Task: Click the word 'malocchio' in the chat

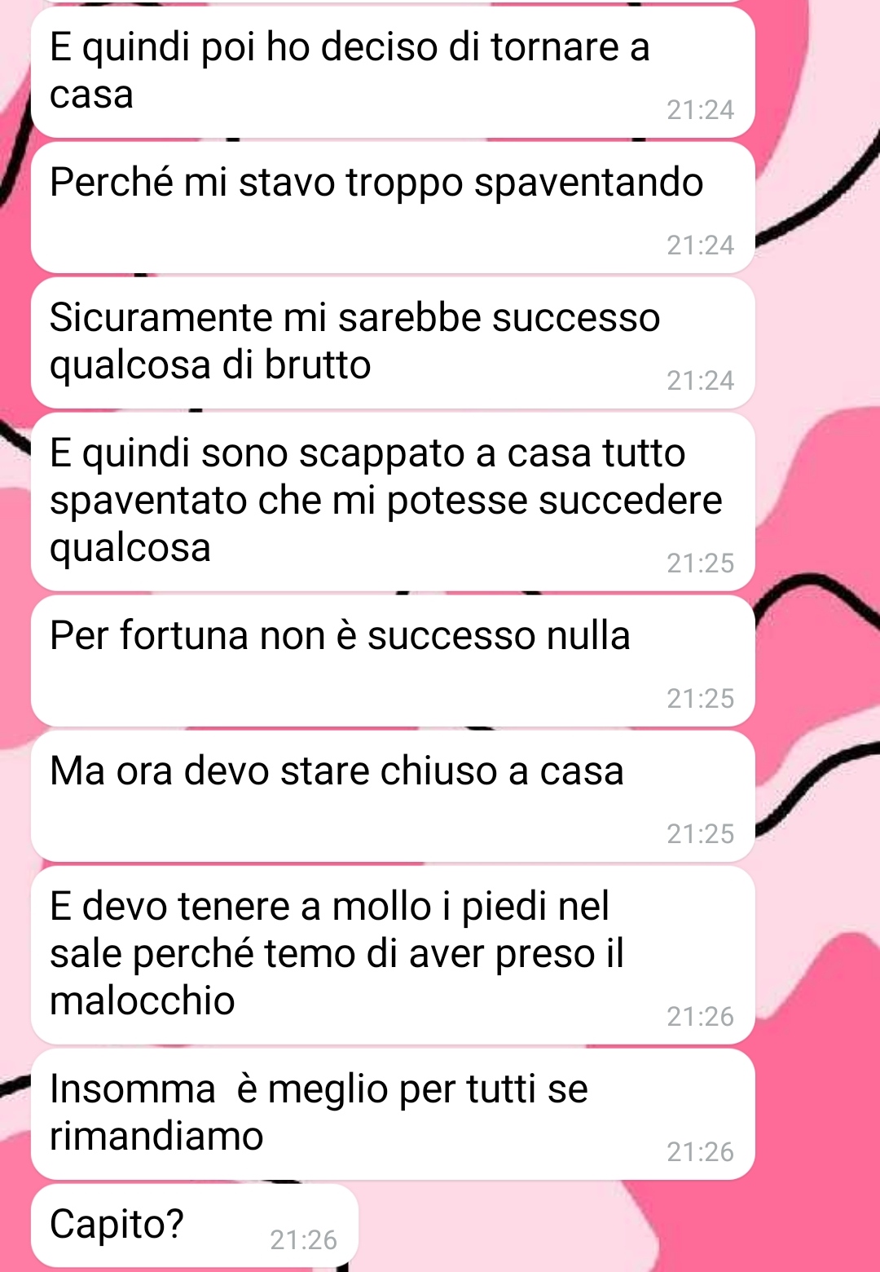Action: pyautogui.click(x=143, y=1000)
